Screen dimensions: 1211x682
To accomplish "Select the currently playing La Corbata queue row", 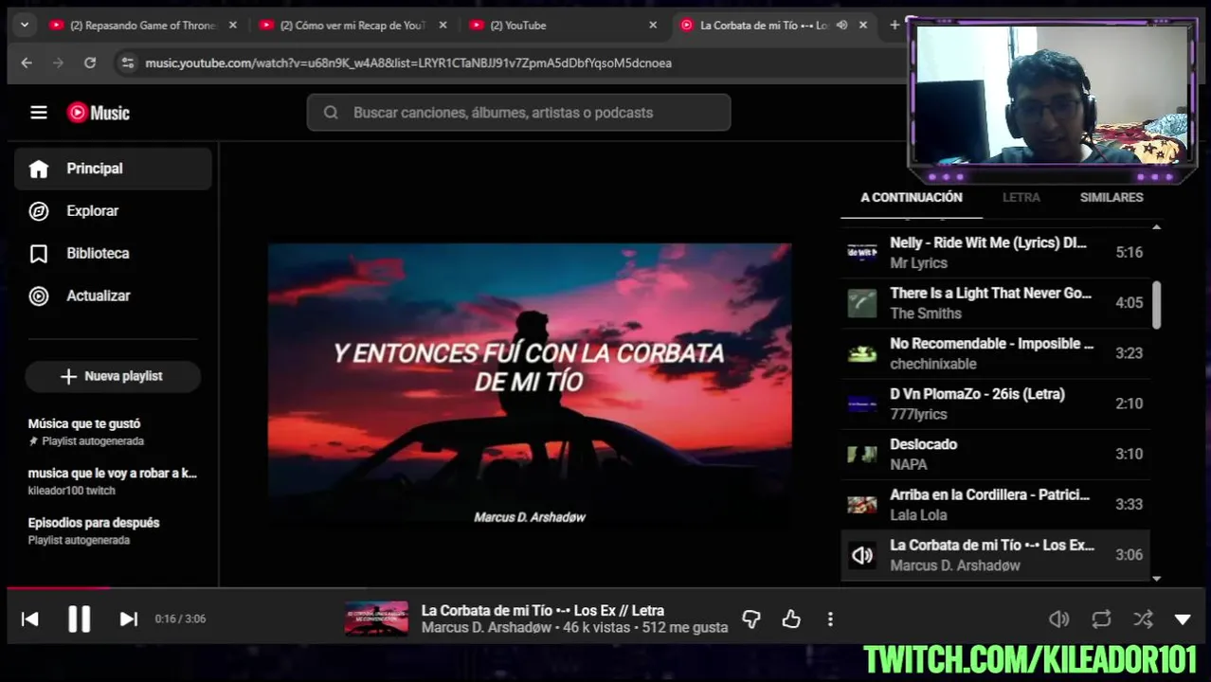I will click(995, 555).
